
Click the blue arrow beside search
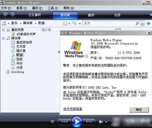(x=149, y=24)
